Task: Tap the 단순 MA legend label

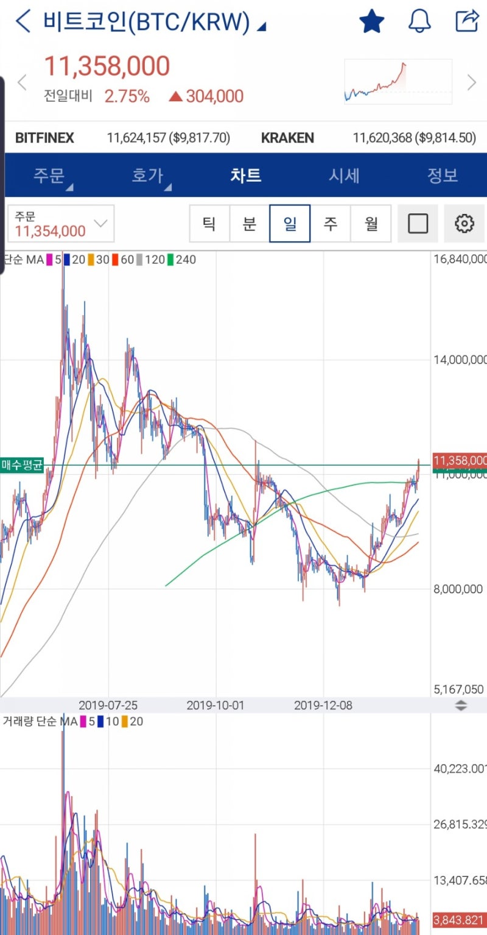Action: pos(23,260)
